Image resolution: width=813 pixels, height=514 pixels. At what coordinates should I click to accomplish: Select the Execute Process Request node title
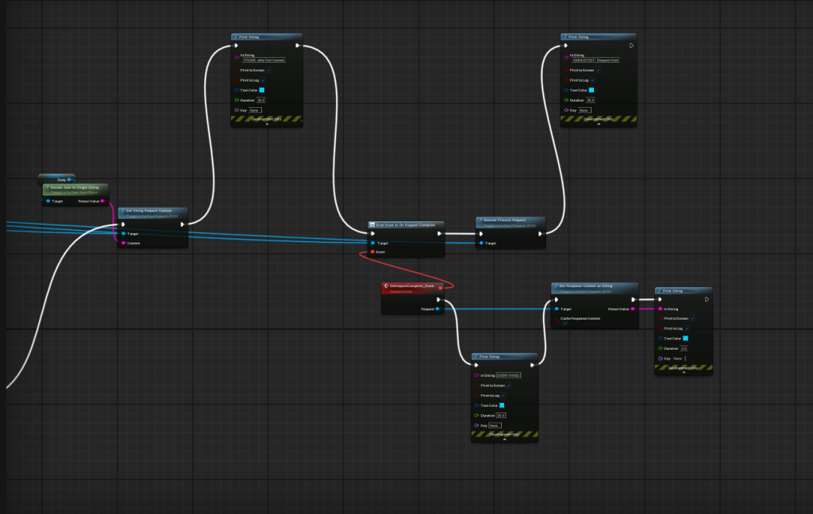[508, 220]
